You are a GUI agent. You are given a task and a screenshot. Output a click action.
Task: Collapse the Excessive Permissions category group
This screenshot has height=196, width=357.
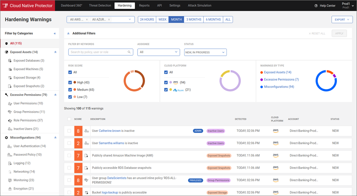point(55,95)
